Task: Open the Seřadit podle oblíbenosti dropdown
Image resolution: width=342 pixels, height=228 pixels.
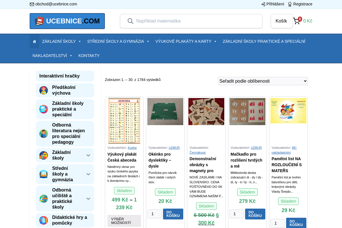Action: point(263,81)
